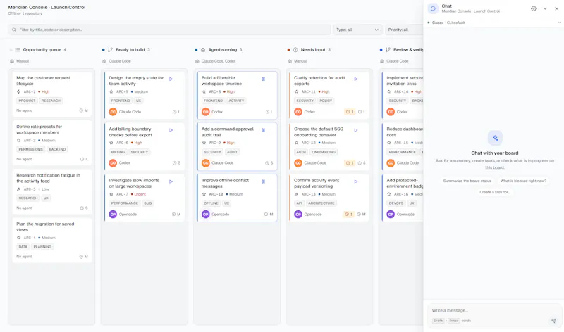The height and width of the screenshot is (332, 564).
Task: Resume the Confirm activity event payload card
Action: click(x=356, y=181)
